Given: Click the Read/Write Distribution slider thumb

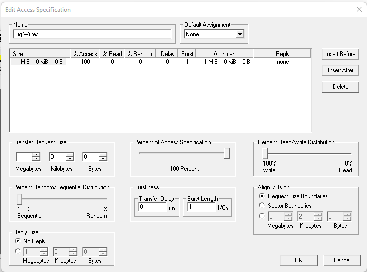Looking at the screenshot, I should coord(265,153).
